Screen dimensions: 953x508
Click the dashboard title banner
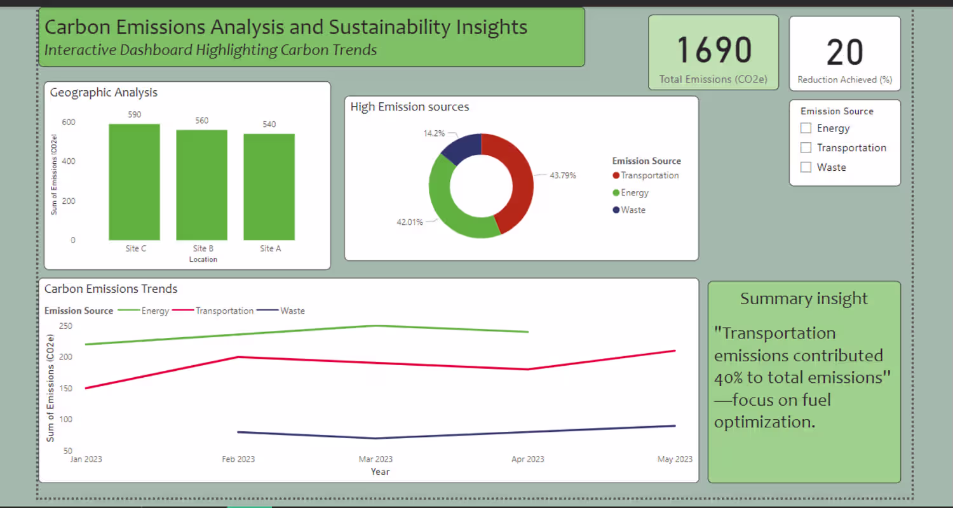(311, 37)
